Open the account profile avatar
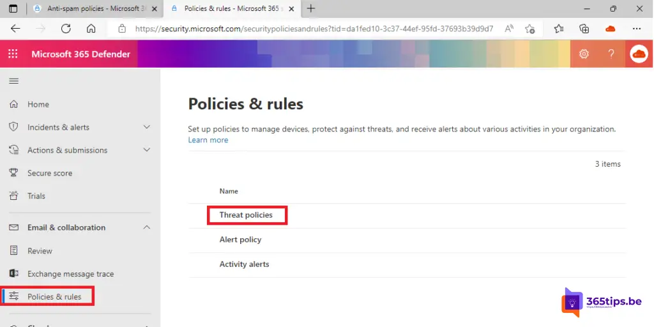Viewport: 654px width, 327px height. pyautogui.click(x=639, y=54)
